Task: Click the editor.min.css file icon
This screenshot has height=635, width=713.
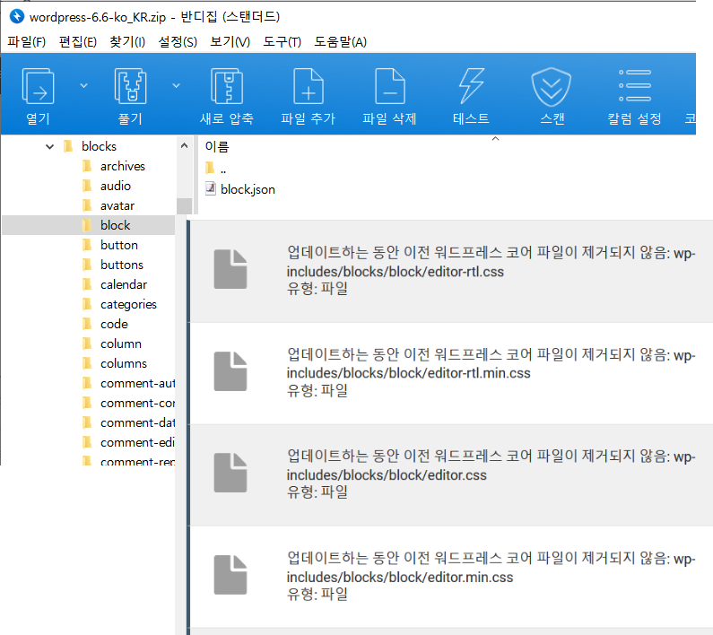Action: [230, 575]
